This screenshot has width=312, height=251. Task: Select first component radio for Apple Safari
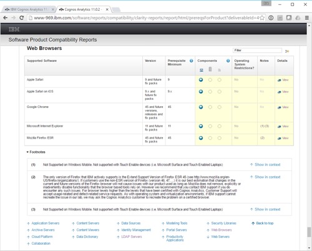tap(201, 80)
